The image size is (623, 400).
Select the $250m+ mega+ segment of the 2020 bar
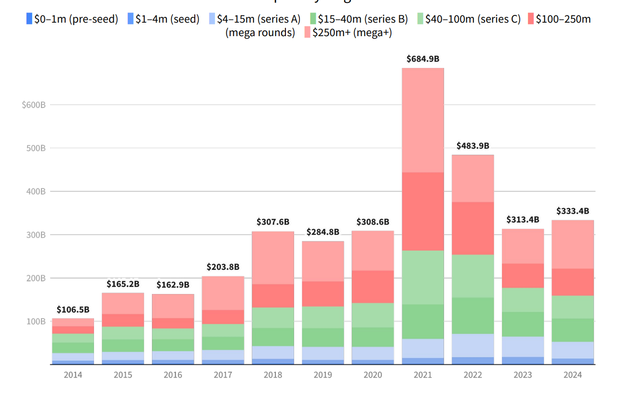pos(373,251)
